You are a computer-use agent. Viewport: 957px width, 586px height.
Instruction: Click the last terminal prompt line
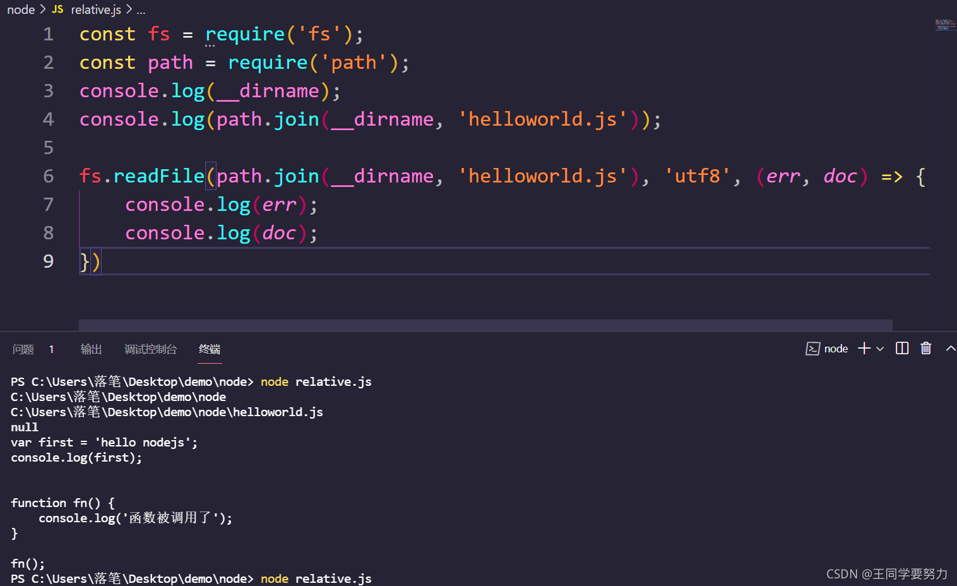click(191, 578)
